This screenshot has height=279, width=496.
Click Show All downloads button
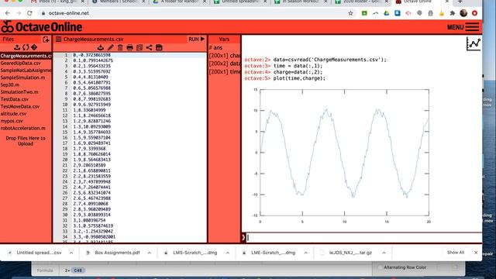(x=456, y=253)
